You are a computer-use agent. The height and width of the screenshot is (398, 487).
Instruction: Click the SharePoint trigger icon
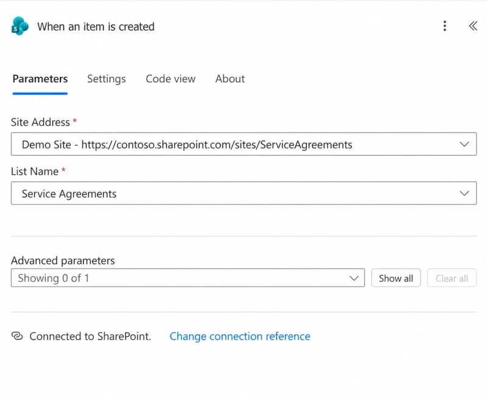tap(20, 26)
